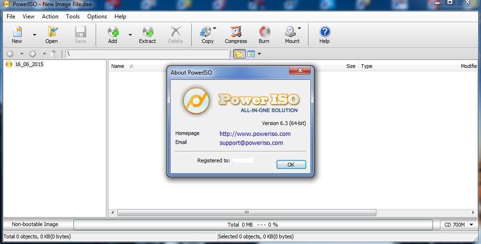481x244 pixels.
Task: Open the poweriso.com homepage link
Action: (255, 134)
